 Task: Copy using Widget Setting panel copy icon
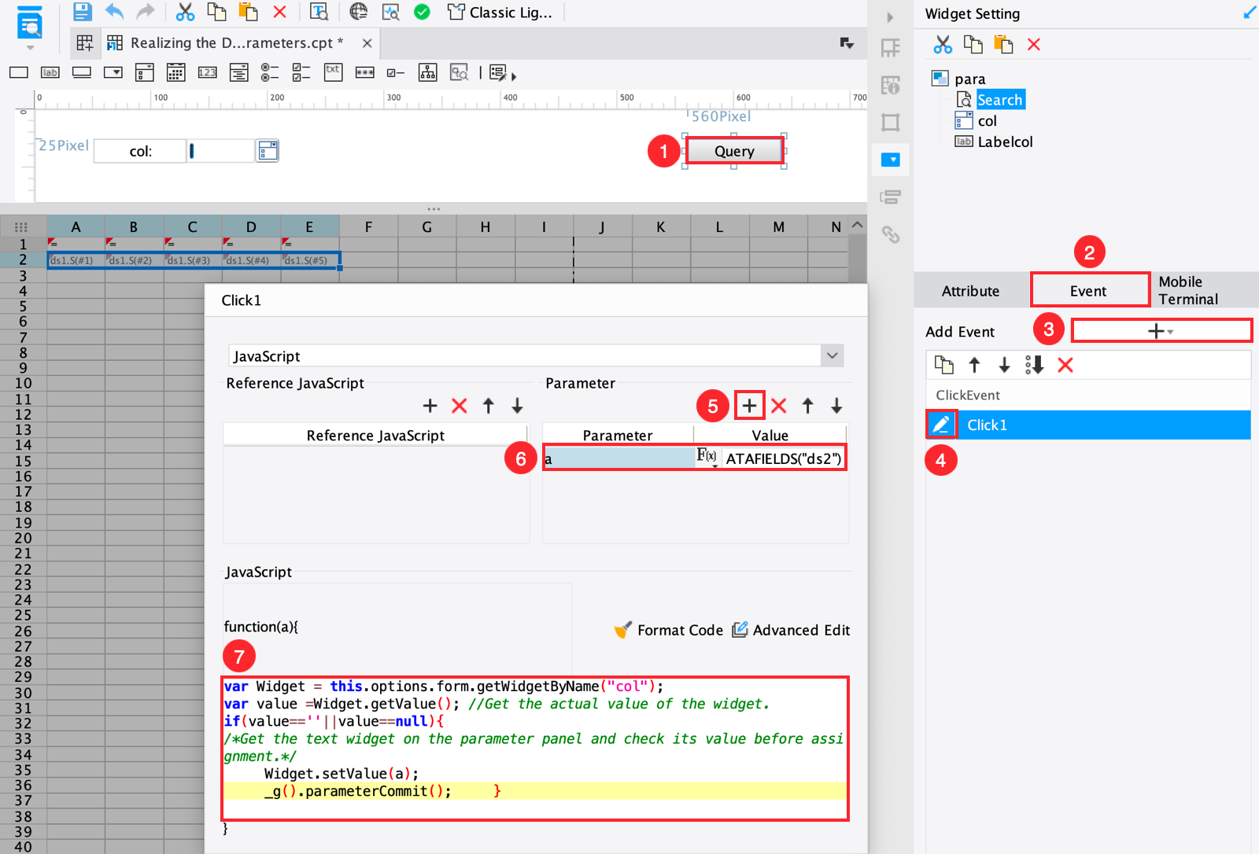973,44
